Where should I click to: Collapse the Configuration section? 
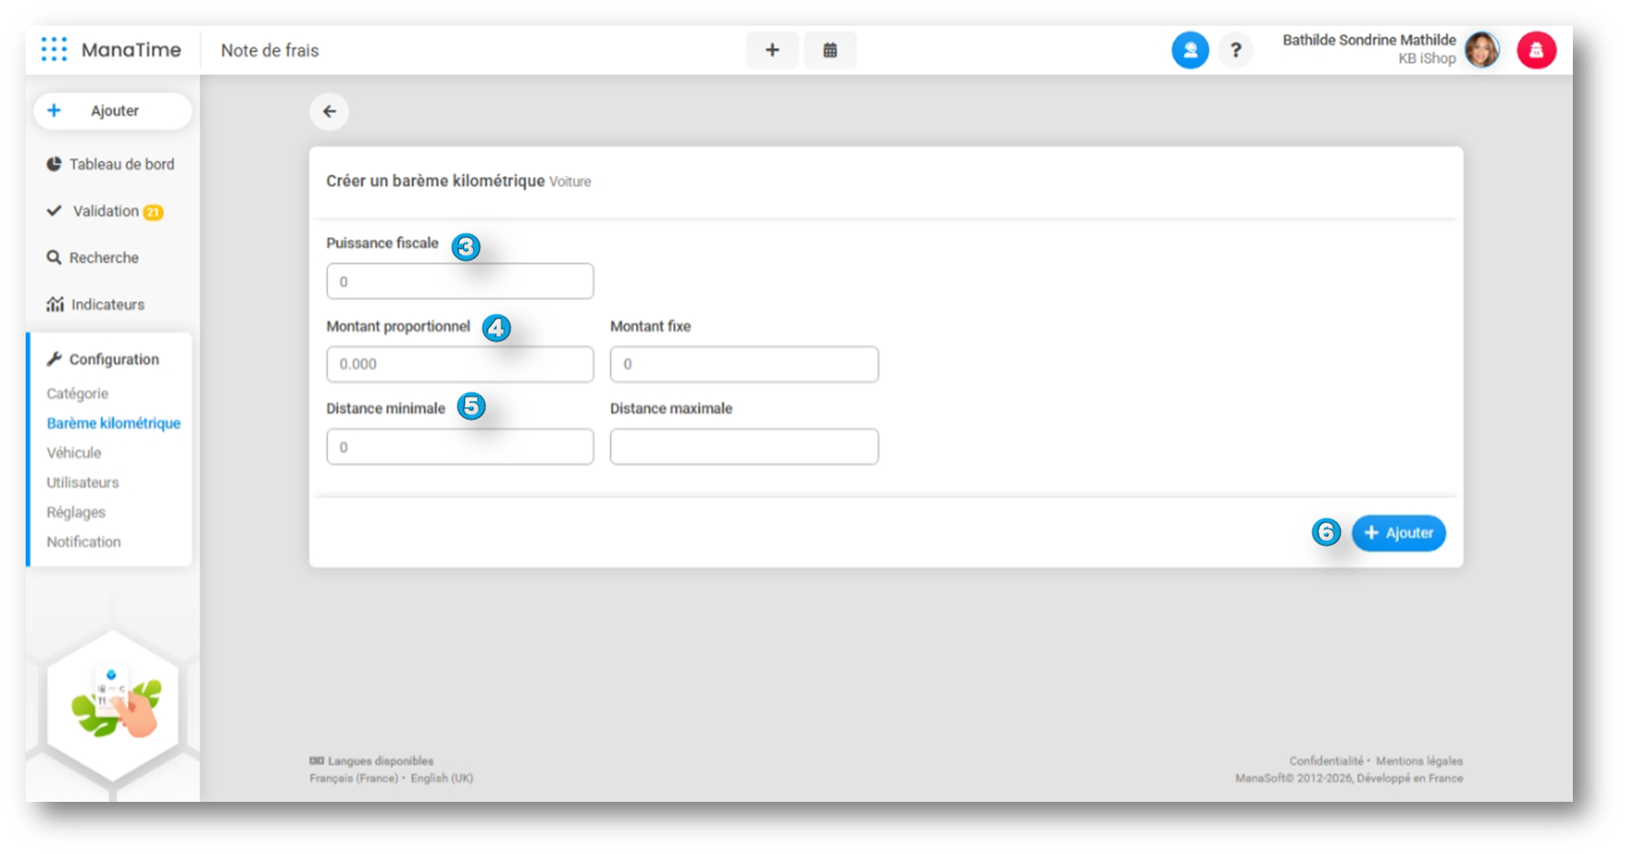pyautogui.click(x=113, y=360)
